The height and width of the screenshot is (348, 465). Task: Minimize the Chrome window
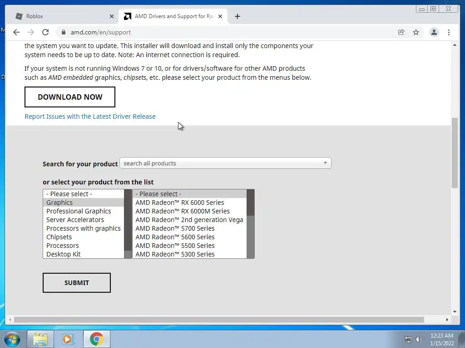pos(422,9)
